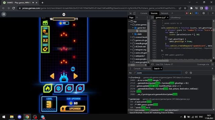
Task: Expand the s0.2mdn.net domain node
Action: [x=131, y=47]
